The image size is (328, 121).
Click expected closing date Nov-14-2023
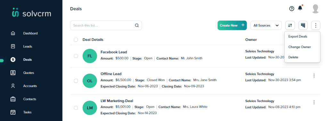pos(147,113)
